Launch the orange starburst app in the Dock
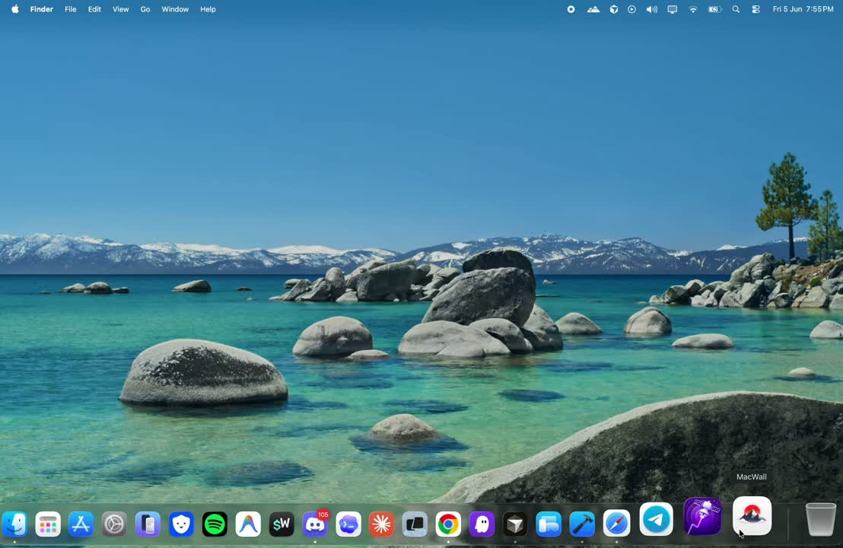Screen dimensions: 843x548 coord(382,524)
